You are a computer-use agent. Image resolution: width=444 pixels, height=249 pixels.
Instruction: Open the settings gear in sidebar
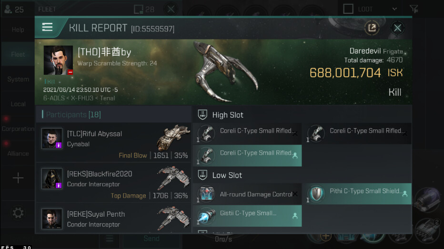(x=18, y=213)
